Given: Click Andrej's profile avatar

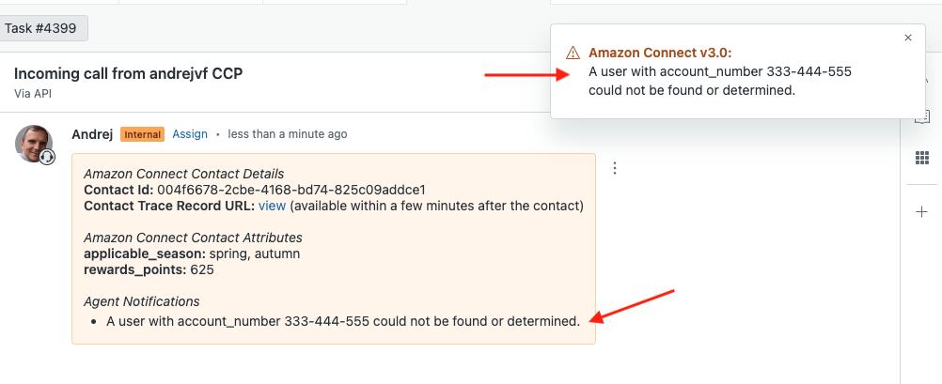Looking at the screenshot, I should coord(33,143).
